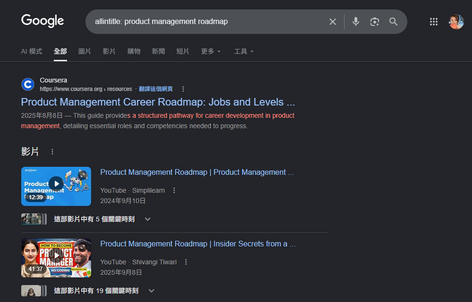Click the Coursera favicon icon
472x302 pixels.
28,84
